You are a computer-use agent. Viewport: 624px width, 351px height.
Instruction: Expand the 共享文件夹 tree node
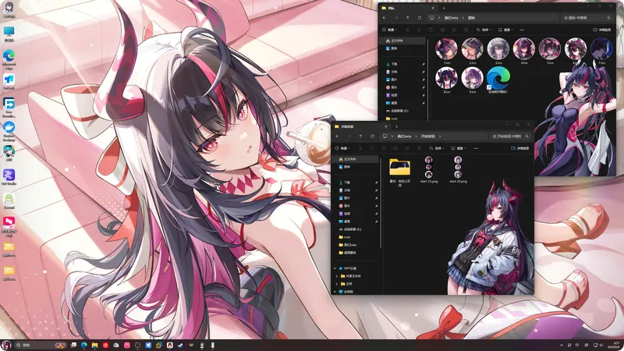337,276
